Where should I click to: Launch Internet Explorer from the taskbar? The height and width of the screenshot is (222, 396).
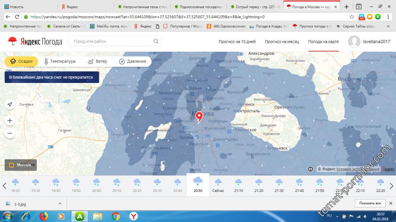point(25,216)
